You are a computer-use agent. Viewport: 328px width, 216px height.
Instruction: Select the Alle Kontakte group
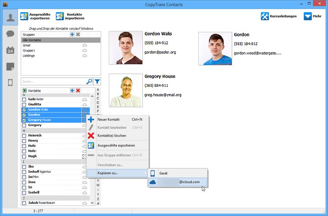pyautogui.click(x=61, y=40)
